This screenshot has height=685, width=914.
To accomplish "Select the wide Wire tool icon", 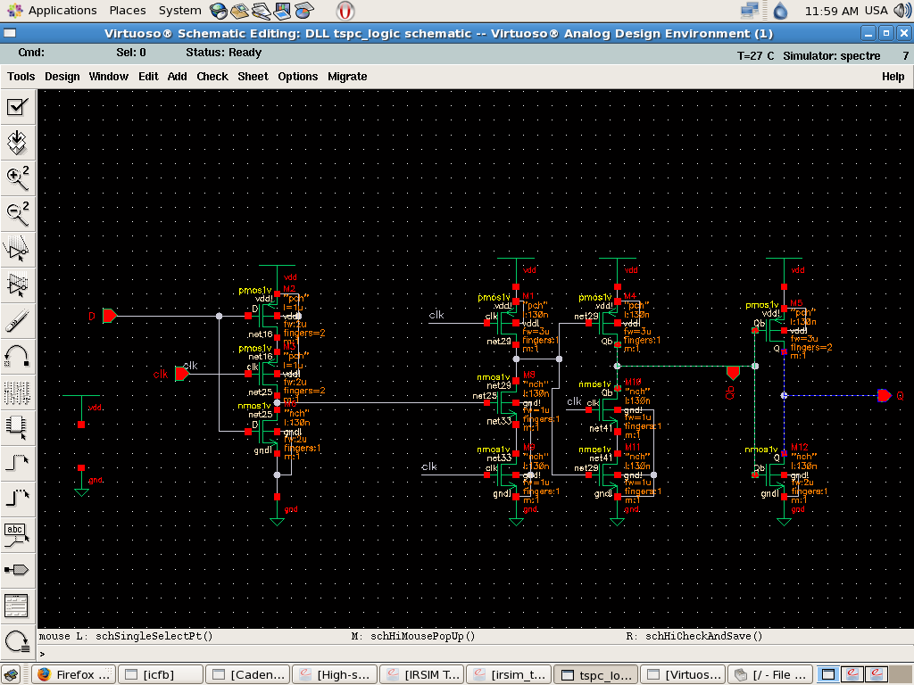I will (18, 498).
